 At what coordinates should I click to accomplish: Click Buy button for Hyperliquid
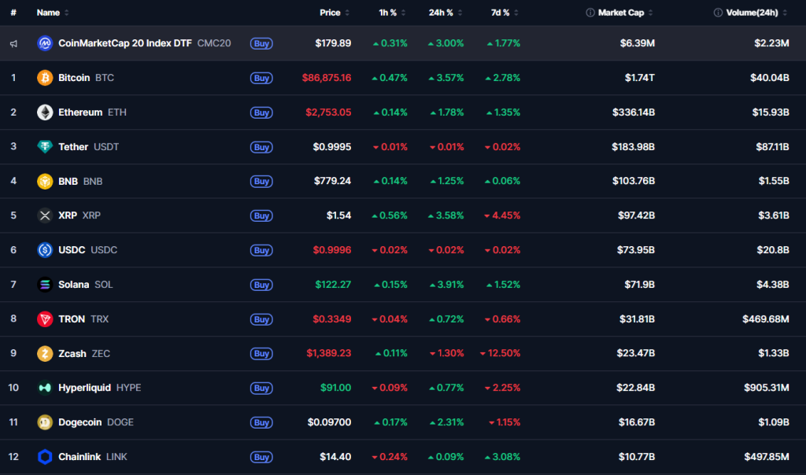[x=261, y=388]
